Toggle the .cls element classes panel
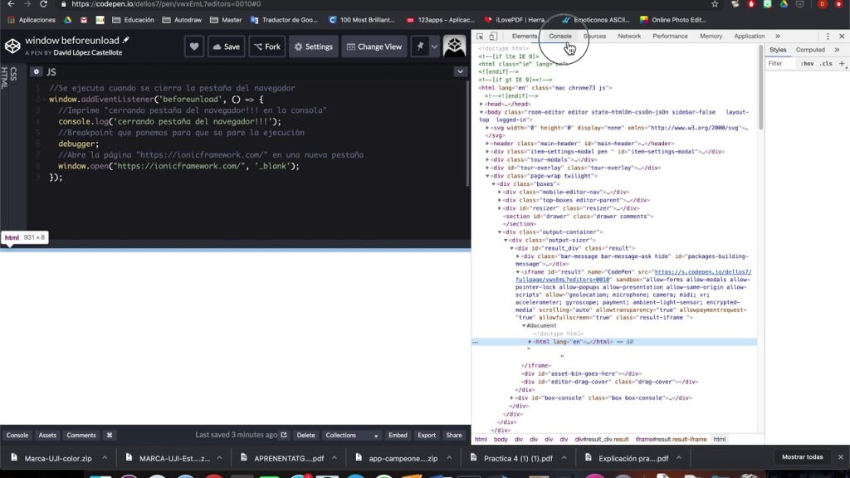This screenshot has height=478, width=850. 826,63
